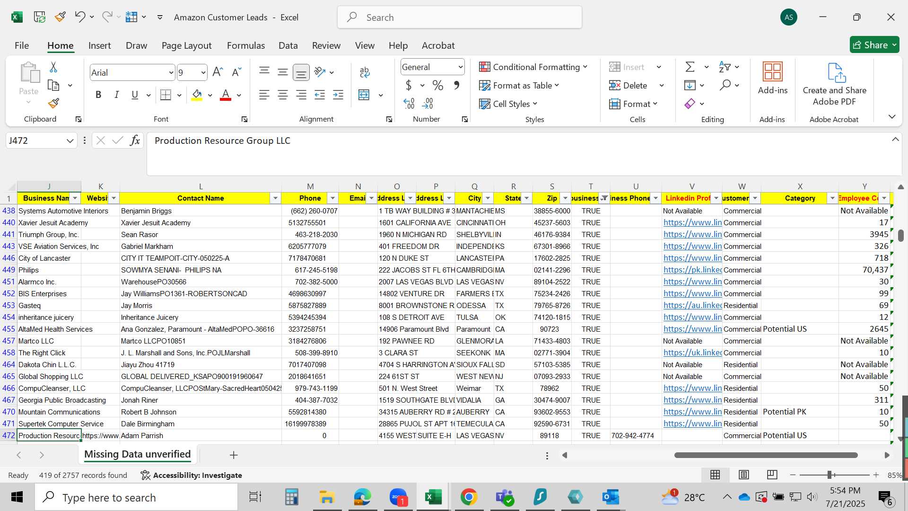The height and width of the screenshot is (511, 908).
Task: Click the Save icon in the quick access toolbar
Action: (x=40, y=17)
